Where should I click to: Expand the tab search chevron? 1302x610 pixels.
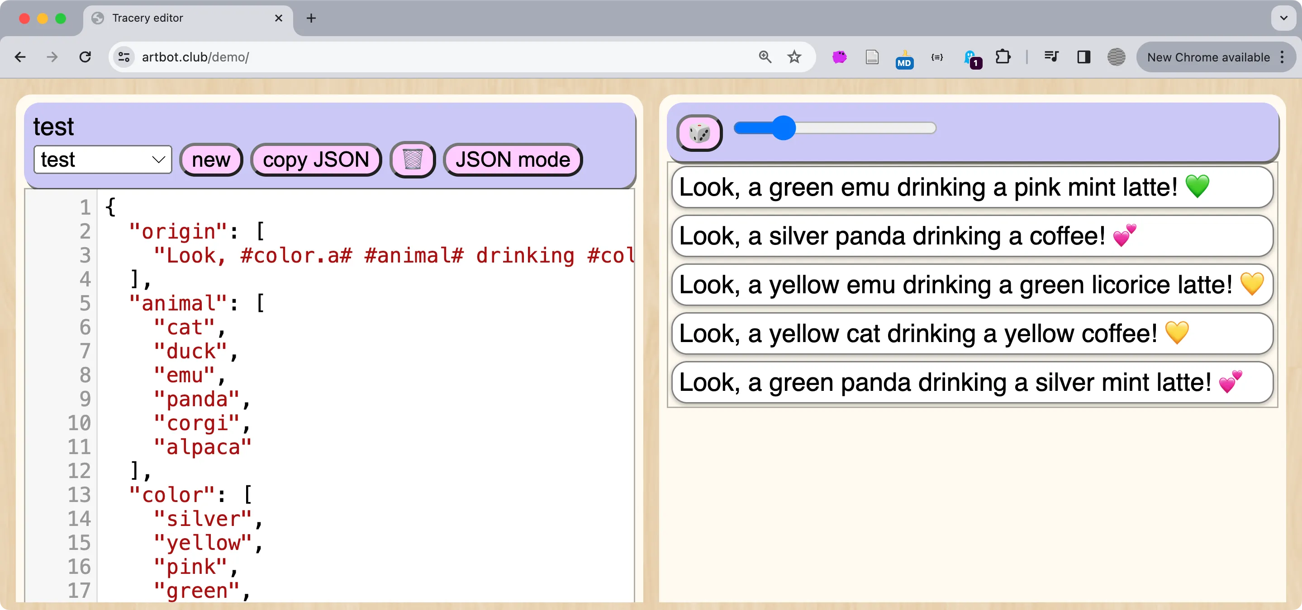pyautogui.click(x=1283, y=18)
